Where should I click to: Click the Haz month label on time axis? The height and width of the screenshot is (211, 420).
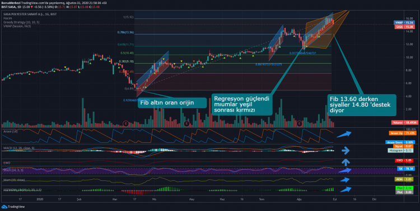(222, 199)
